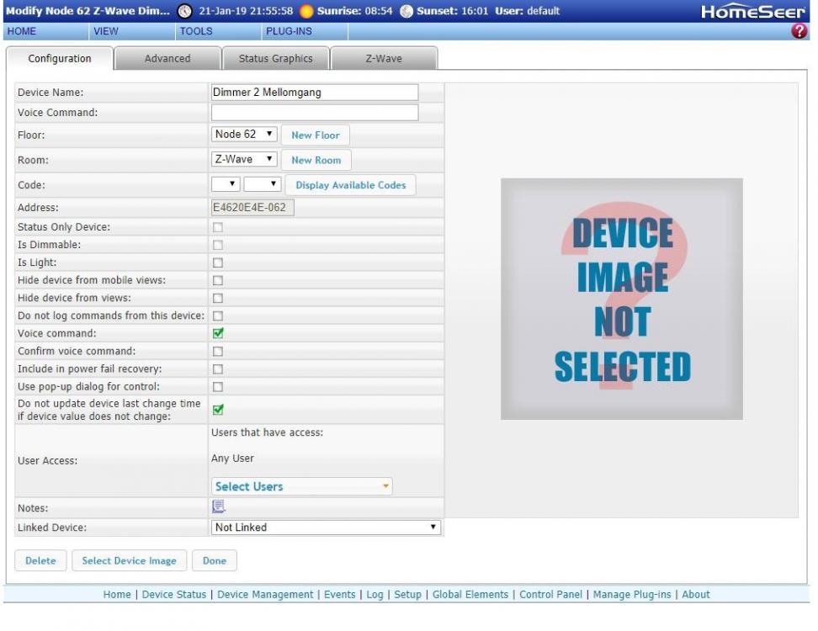
Task: Expand the Room dropdown showing Z-Wave
Action: pos(243,159)
